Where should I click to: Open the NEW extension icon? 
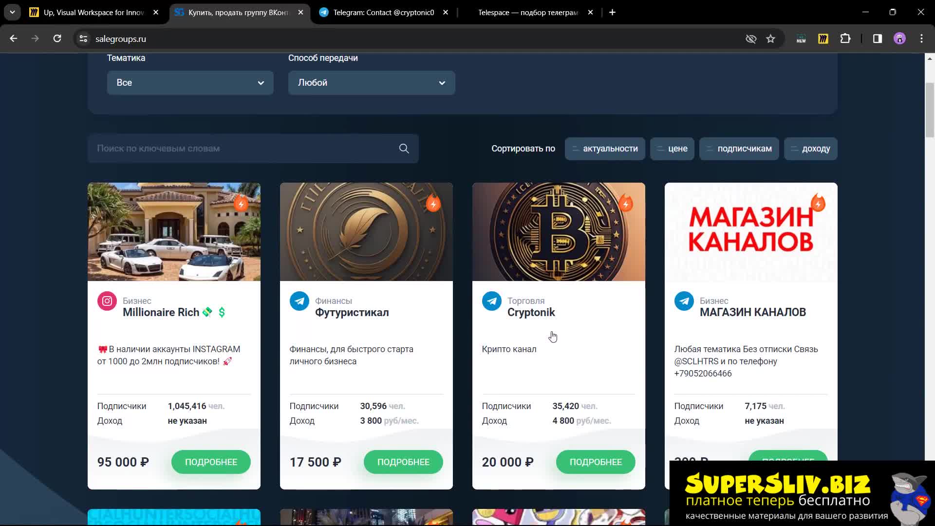coord(801,38)
